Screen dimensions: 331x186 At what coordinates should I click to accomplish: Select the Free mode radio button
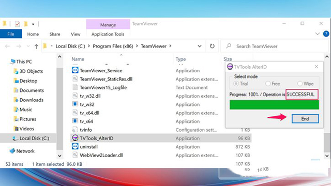(268, 84)
